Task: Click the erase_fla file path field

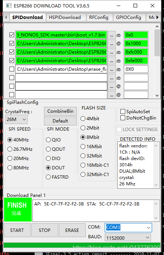Action: point(61,69)
